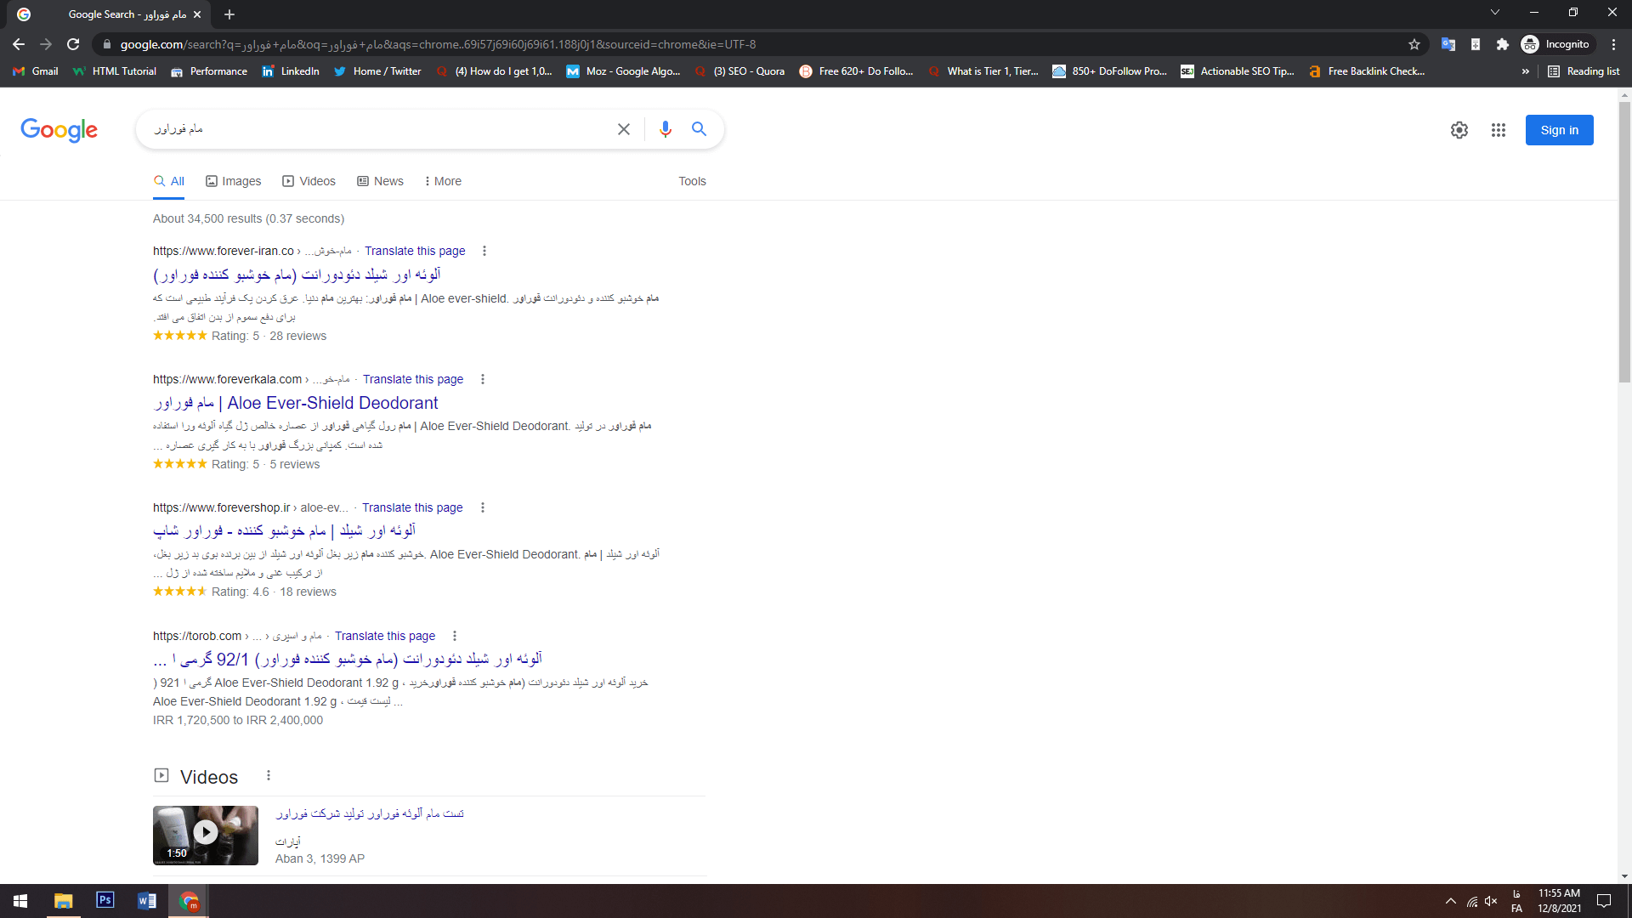Open options menu for forever-iran.co result

point(484,251)
